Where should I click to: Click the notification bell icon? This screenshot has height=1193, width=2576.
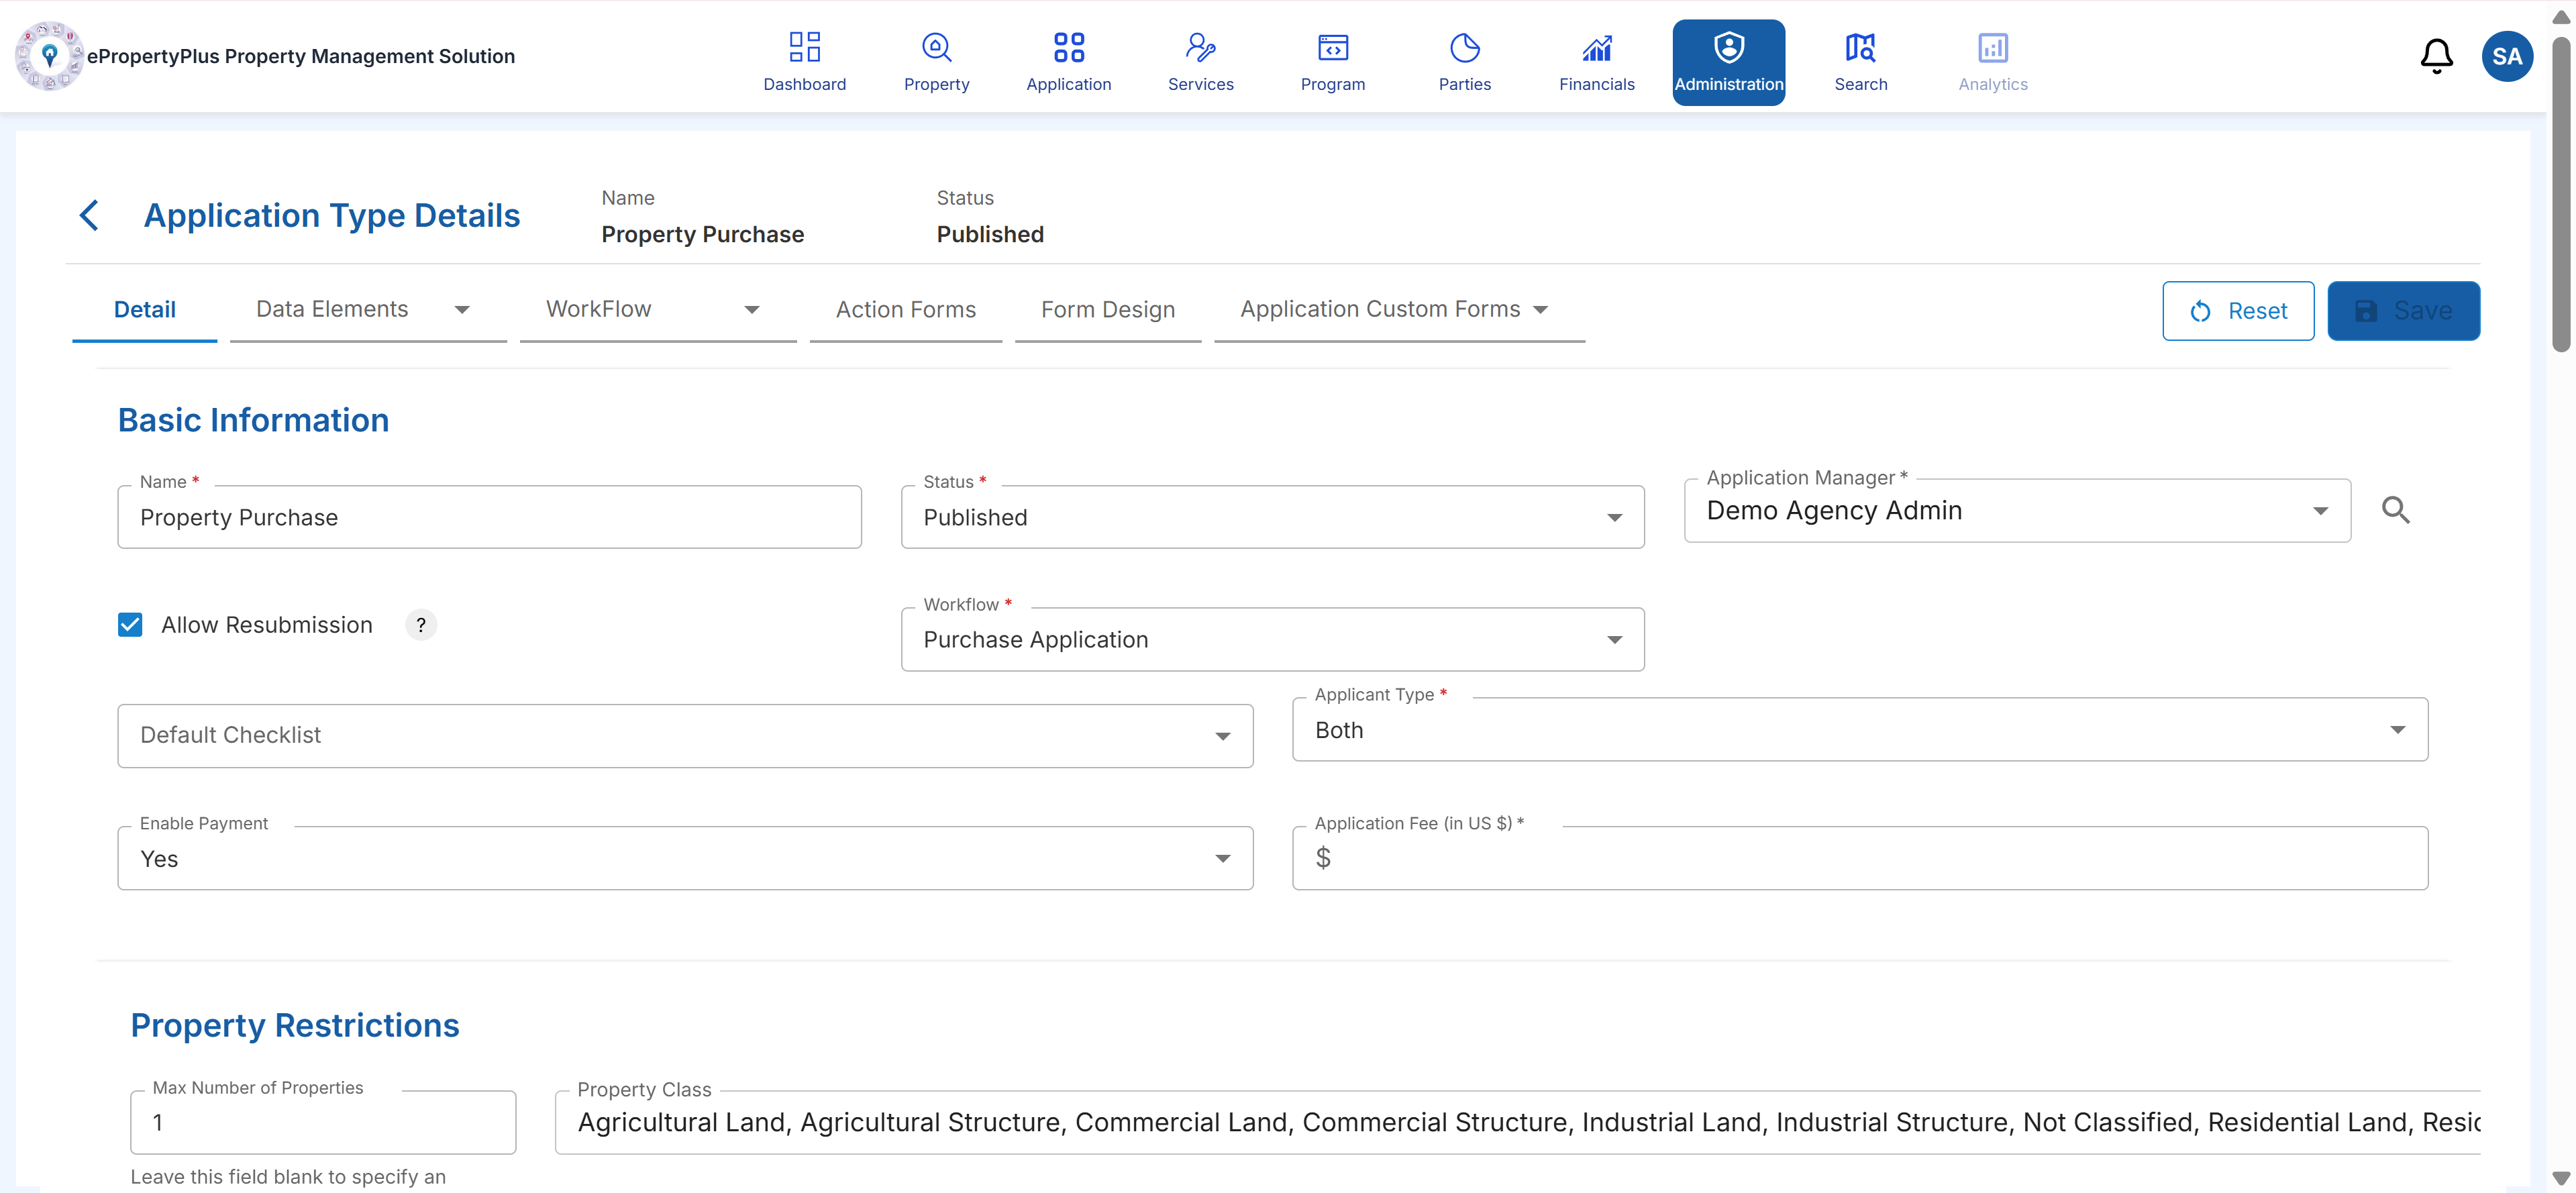click(2436, 56)
